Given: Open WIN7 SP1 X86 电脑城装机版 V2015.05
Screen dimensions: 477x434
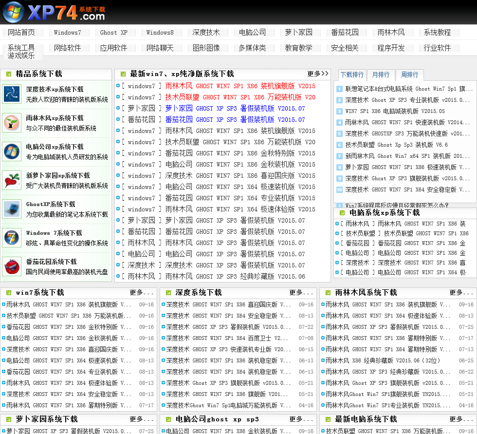Looking at the screenshot, I should click(x=395, y=112).
